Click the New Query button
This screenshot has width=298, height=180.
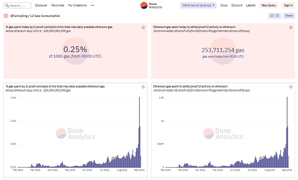pos(269,5)
